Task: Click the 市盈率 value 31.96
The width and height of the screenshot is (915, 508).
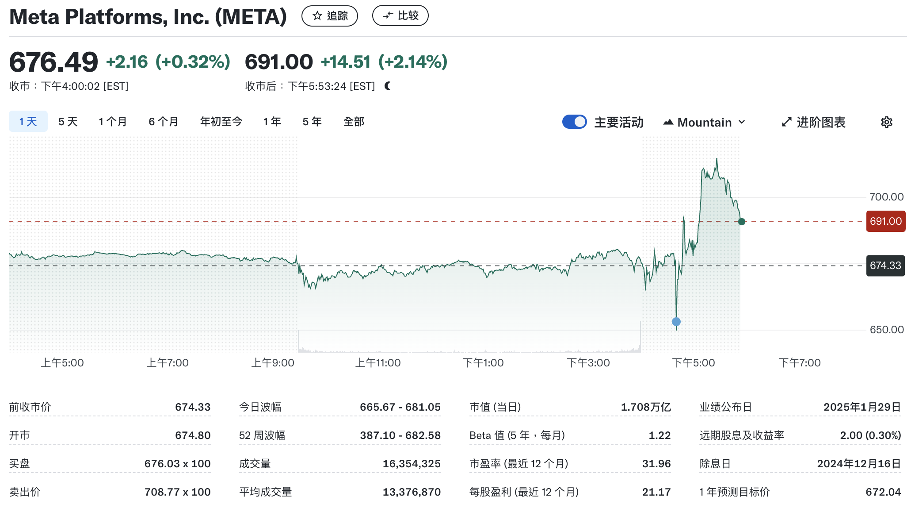Action: (x=656, y=464)
